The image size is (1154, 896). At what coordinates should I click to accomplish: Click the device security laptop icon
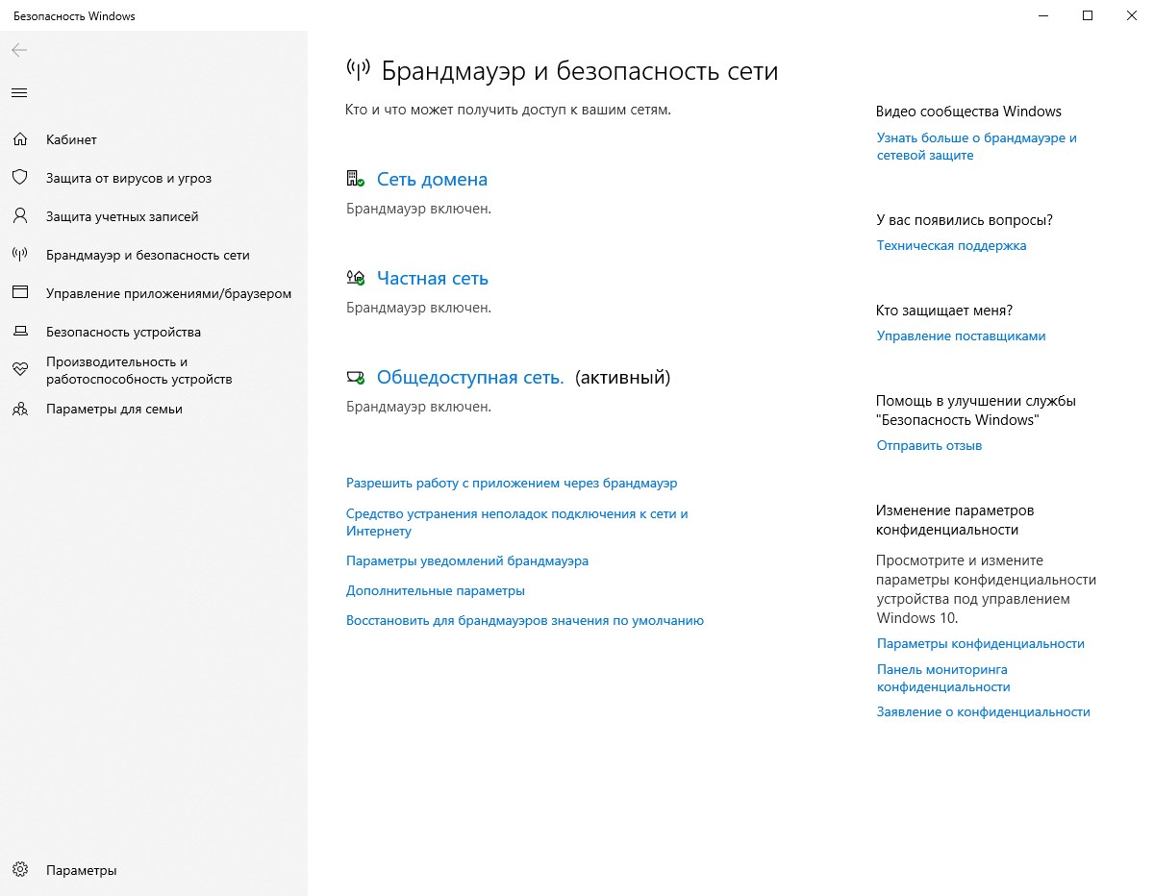pyautogui.click(x=19, y=332)
